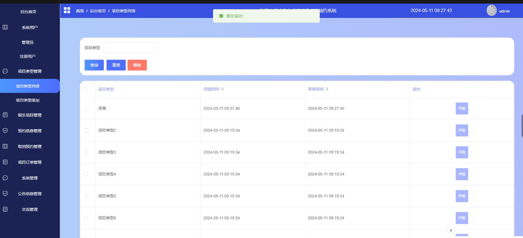This screenshot has height=238, width=523.
Task: Click the red 删除 delete button
Action: 137,65
